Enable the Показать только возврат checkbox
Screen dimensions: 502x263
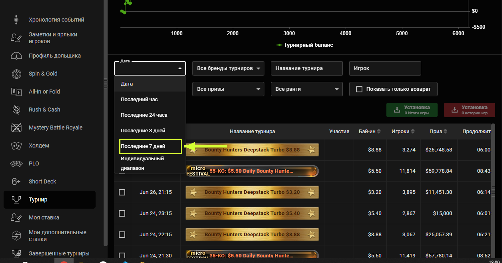pos(359,89)
